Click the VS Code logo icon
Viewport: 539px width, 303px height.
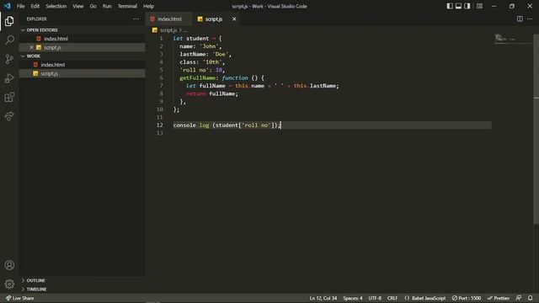(8, 6)
